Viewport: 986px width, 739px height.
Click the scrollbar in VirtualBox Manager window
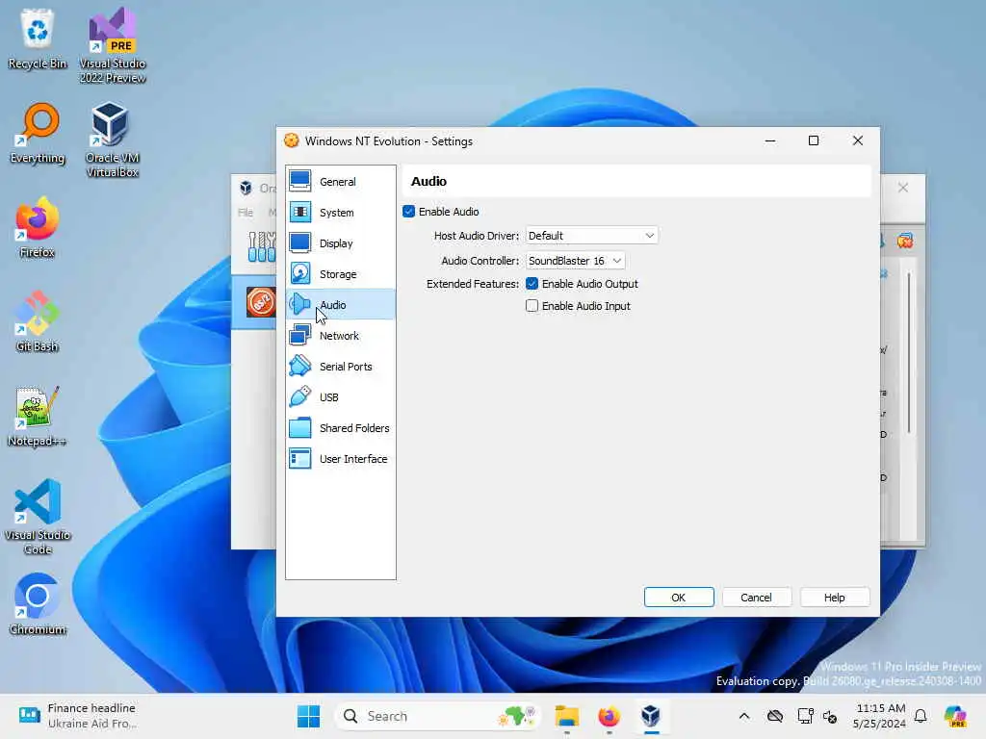pyautogui.click(x=909, y=353)
